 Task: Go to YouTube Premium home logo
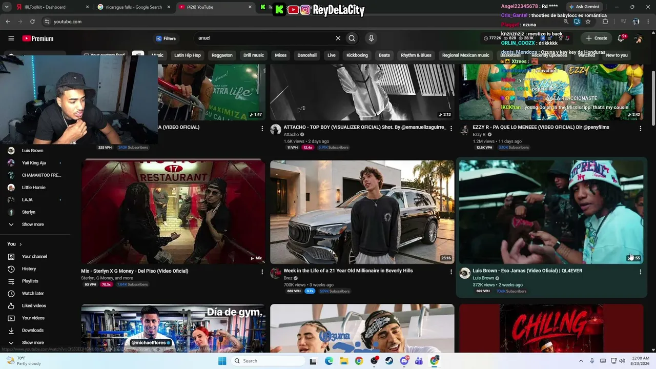pos(38,38)
